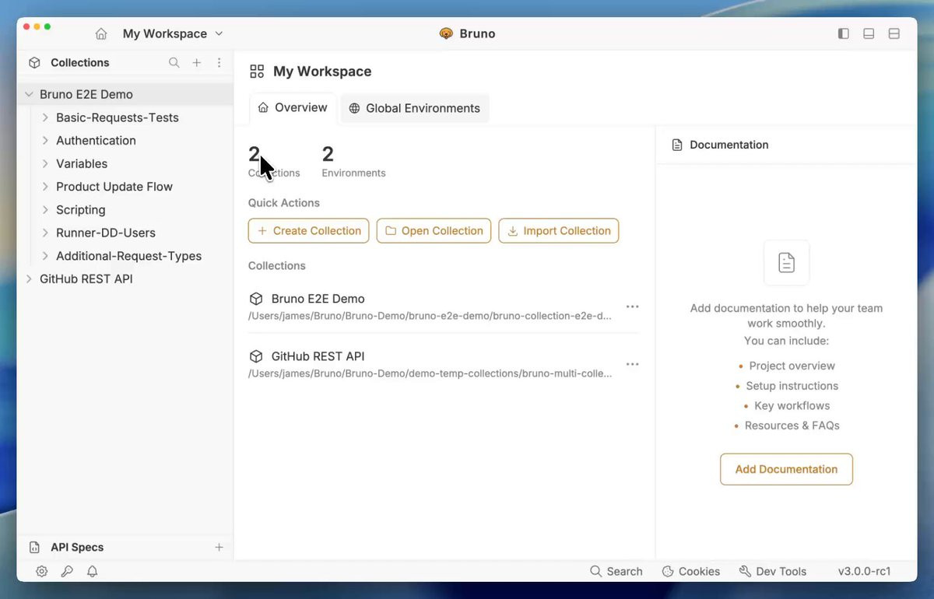Open more options for GitHub REST API
934x599 pixels.
pyautogui.click(x=633, y=364)
